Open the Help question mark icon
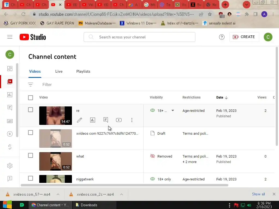Image resolution: width=279 pixels, height=209 pixels. coord(222,37)
